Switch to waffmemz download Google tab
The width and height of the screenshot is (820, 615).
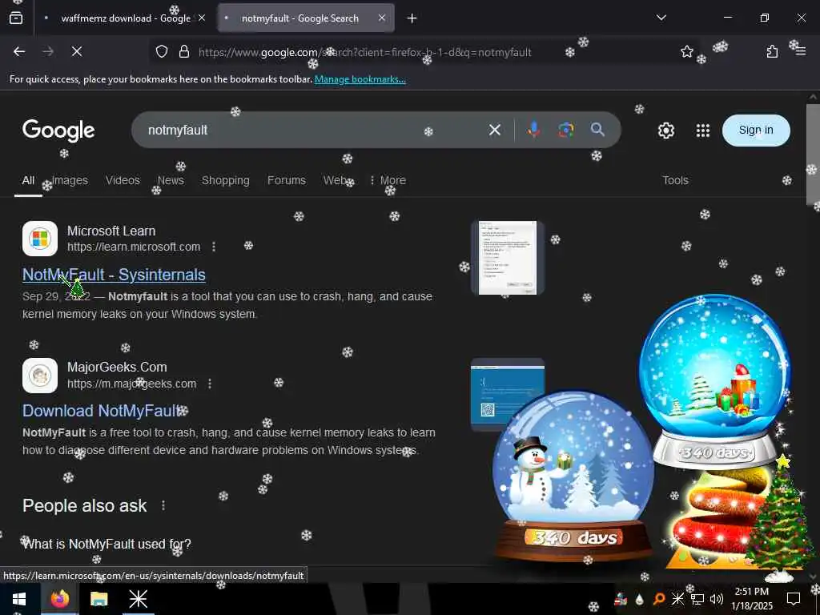pos(126,18)
